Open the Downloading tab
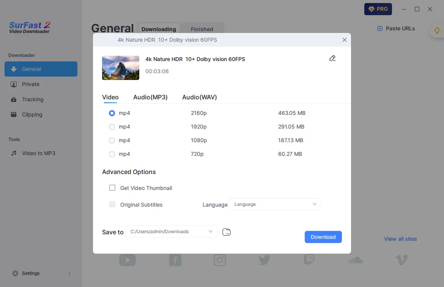 [x=159, y=29]
